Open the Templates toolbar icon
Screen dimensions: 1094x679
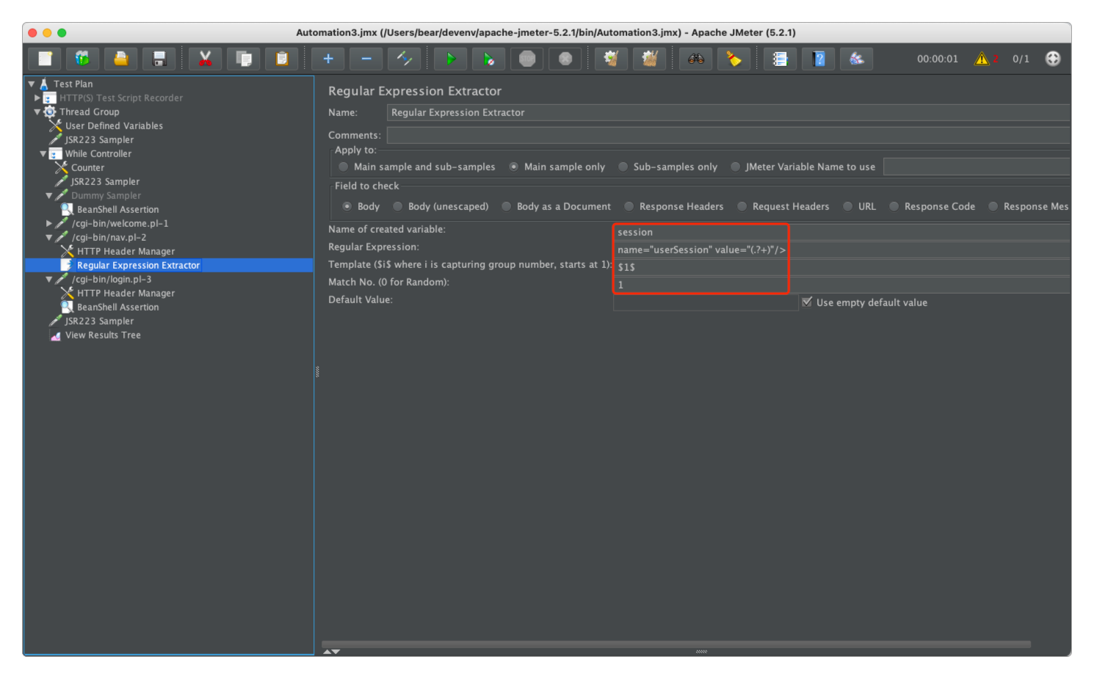coord(83,59)
